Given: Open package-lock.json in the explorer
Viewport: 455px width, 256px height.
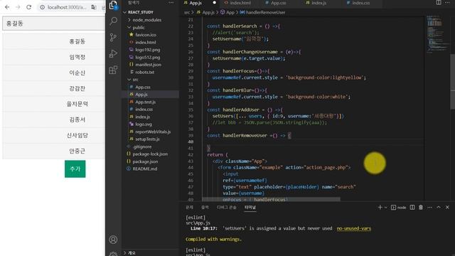Looking at the screenshot, I should pos(150,154).
